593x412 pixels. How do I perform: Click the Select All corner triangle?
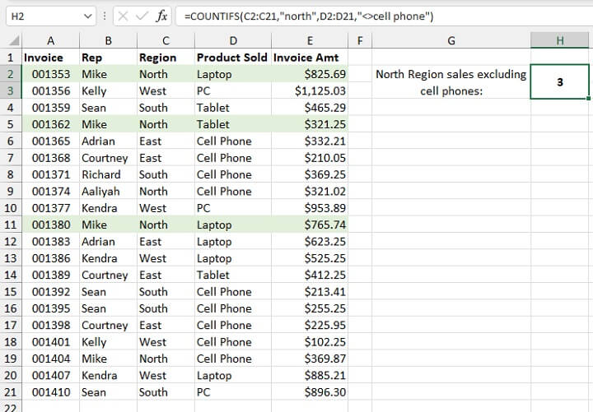(12, 40)
